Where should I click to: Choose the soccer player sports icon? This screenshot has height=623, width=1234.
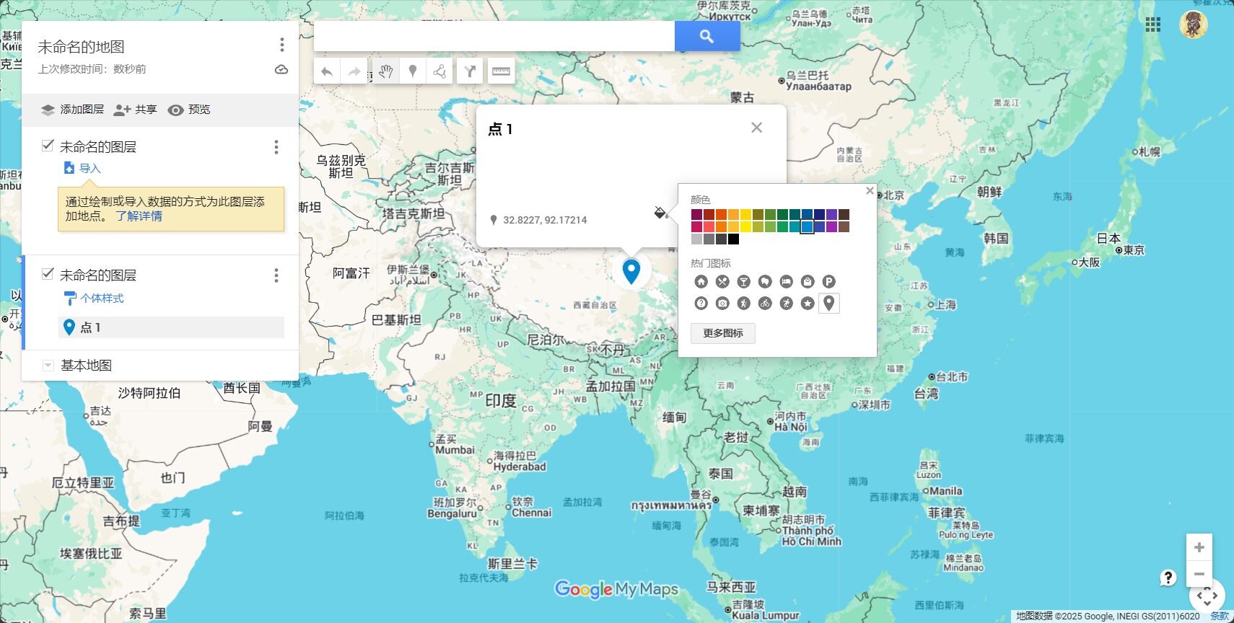pyautogui.click(x=787, y=303)
